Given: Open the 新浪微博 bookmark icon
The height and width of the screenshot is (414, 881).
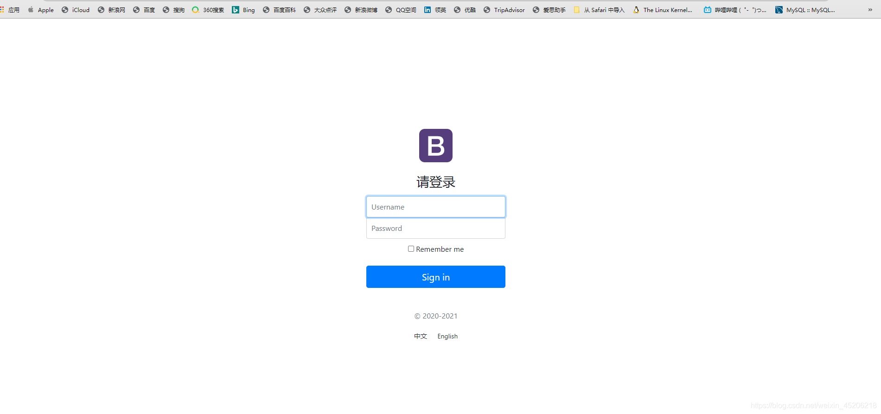Looking at the screenshot, I should click(348, 10).
